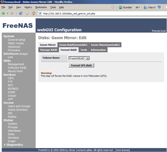167x152 pixels.
Task: Click the Reload page icon
Action: pyautogui.click(x=21, y=13)
